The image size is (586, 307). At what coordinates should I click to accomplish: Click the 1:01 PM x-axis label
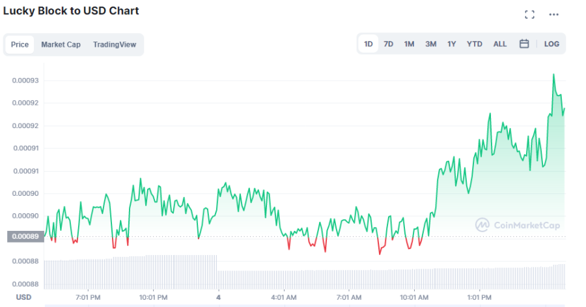point(479,298)
